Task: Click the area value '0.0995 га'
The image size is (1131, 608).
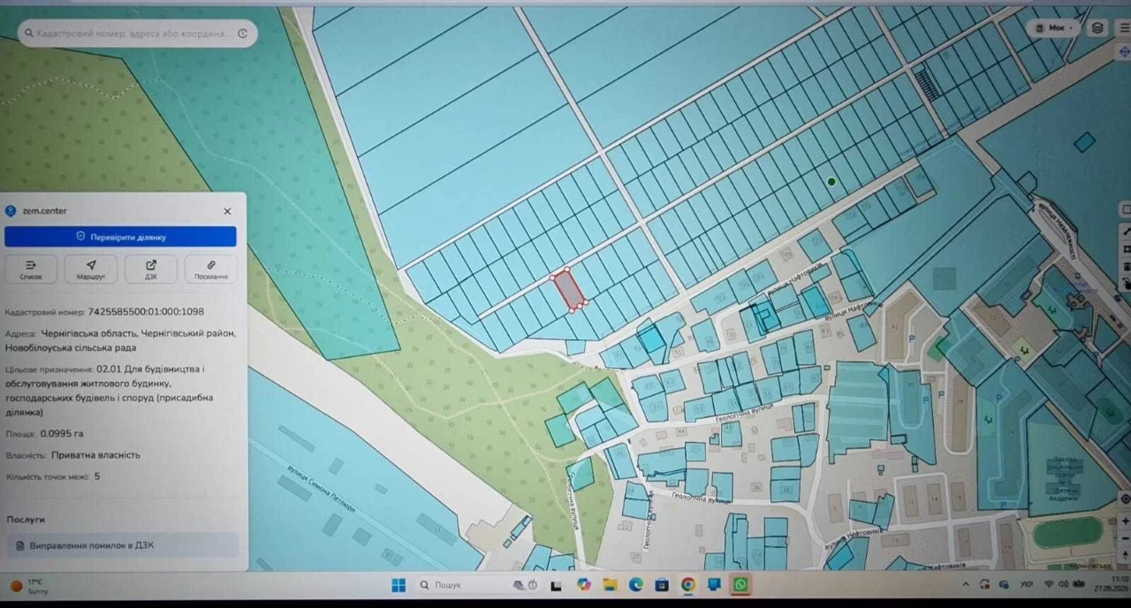Action: 62,434
